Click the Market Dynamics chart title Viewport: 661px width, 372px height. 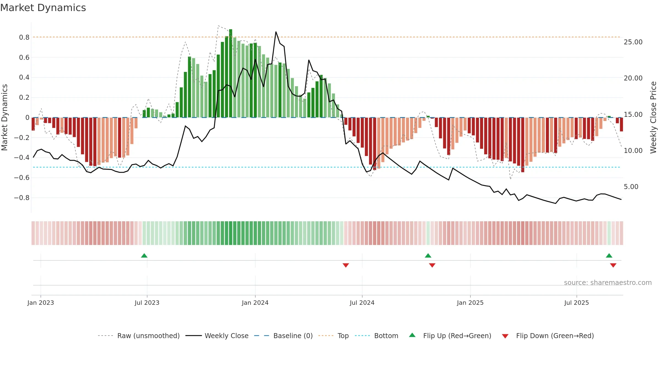[43, 8]
